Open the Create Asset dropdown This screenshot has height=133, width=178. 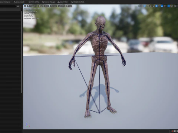pyautogui.click(x=19, y=2)
